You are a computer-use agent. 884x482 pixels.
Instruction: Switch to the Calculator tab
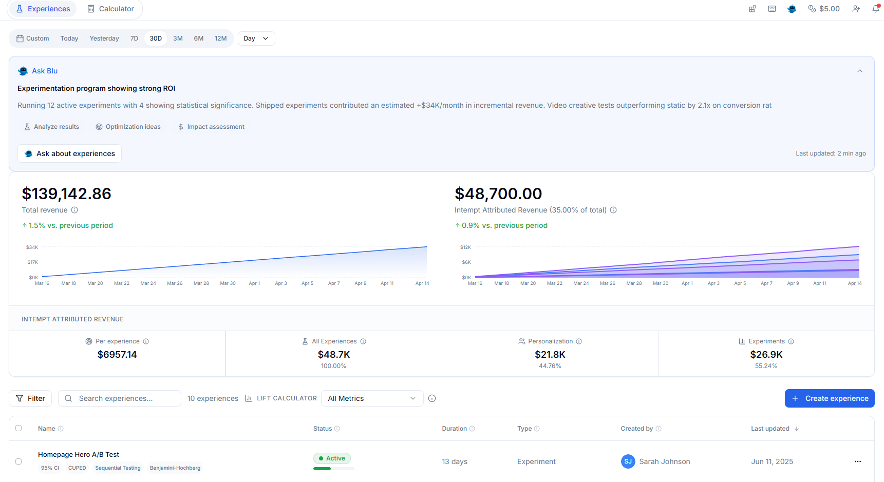tap(110, 9)
